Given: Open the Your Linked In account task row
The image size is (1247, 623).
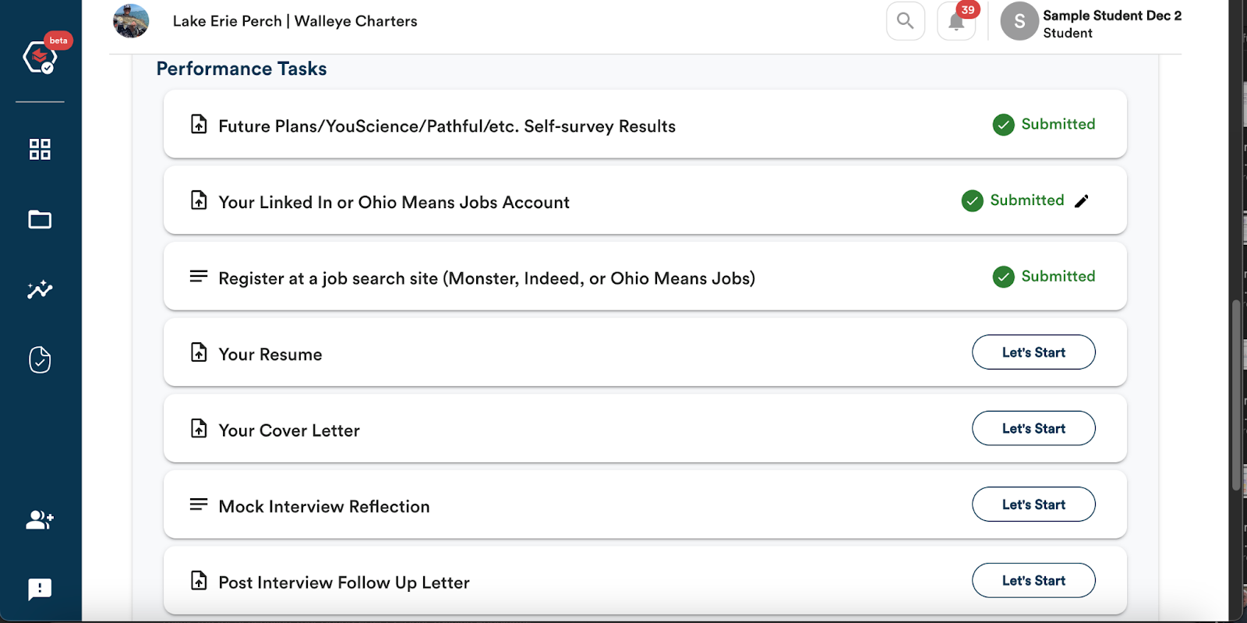Looking at the screenshot, I should (645, 200).
